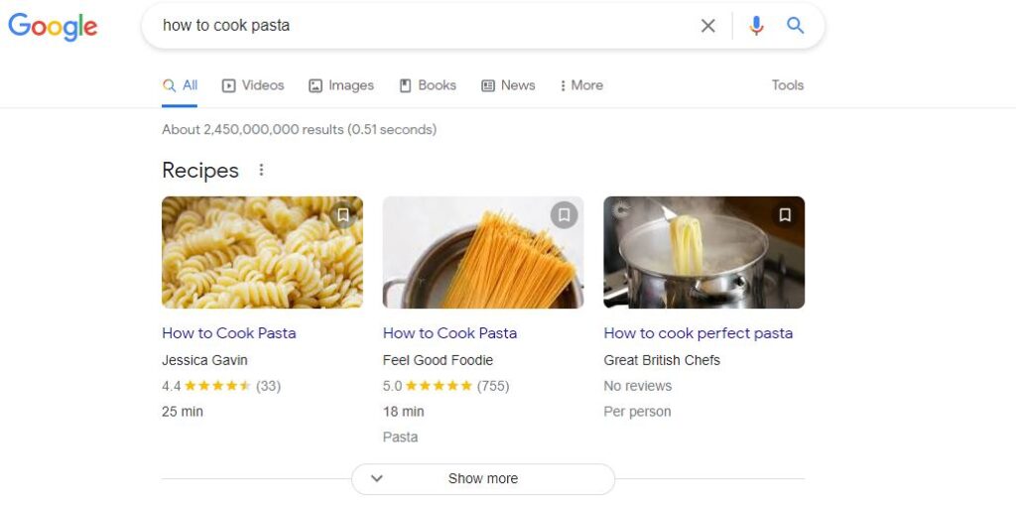Click the Google logo
Image resolution: width=1016 pixels, height=506 pixels.
(53, 26)
